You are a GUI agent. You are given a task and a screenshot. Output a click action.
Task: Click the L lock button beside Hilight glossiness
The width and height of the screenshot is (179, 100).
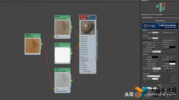click(x=161, y=40)
